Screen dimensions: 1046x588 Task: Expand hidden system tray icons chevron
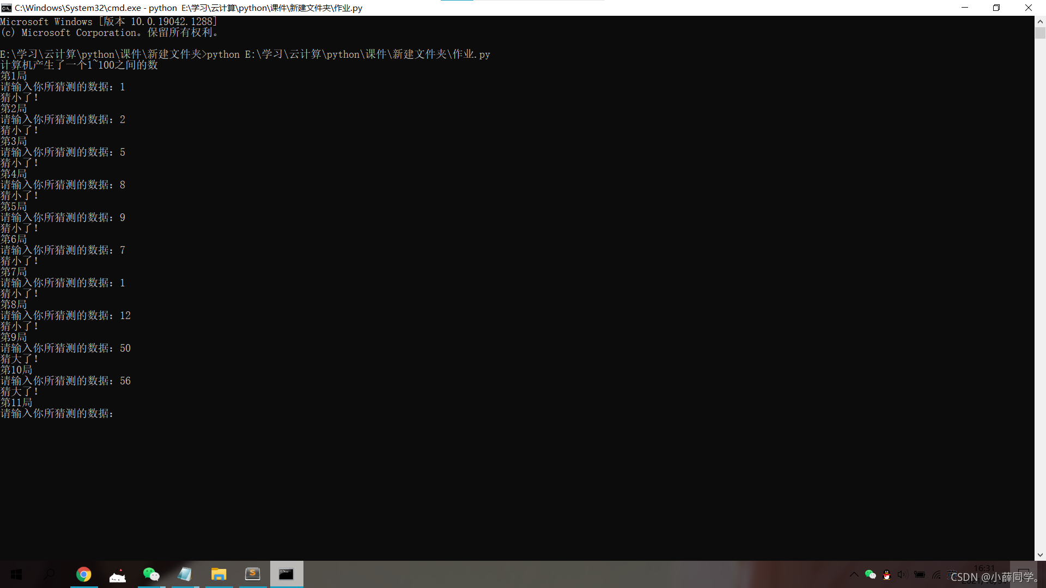[x=854, y=575]
